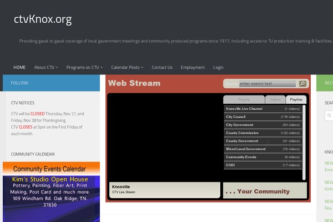The height and width of the screenshot is (222, 333).
Task: Click the black video player area
Action: (x=164, y=138)
